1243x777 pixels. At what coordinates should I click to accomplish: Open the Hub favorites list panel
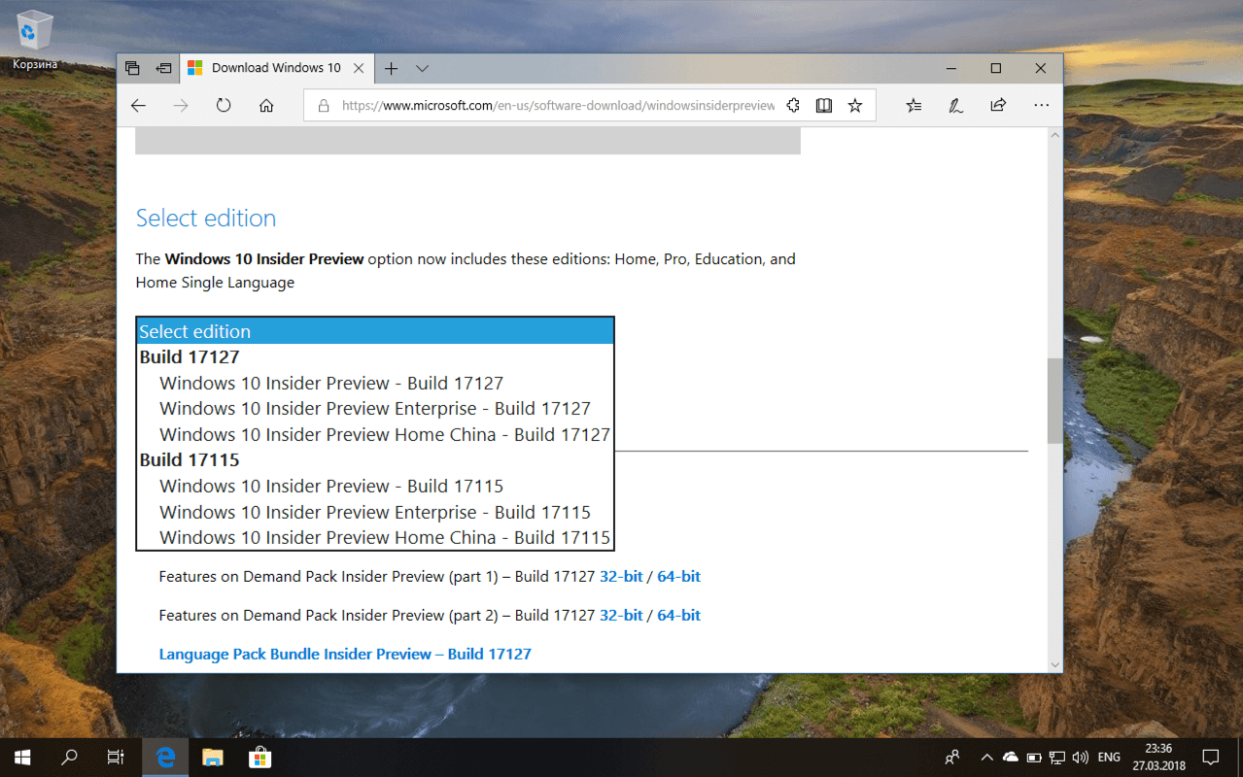[913, 105]
